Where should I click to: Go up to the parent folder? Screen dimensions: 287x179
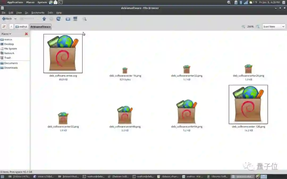(x=44, y=19)
